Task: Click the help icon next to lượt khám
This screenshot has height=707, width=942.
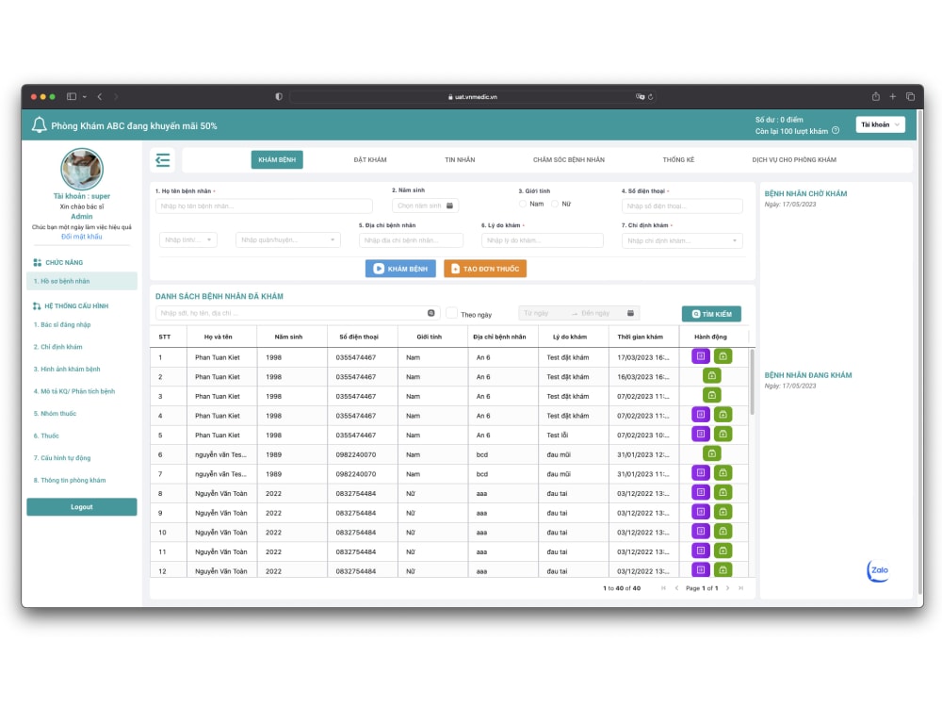Action: (835, 130)
